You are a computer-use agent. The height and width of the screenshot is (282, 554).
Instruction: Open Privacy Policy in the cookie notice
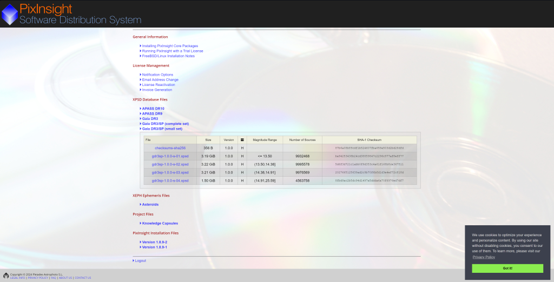(x=484, y=257)
